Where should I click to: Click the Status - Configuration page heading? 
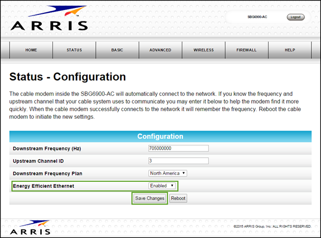[68, 77]
